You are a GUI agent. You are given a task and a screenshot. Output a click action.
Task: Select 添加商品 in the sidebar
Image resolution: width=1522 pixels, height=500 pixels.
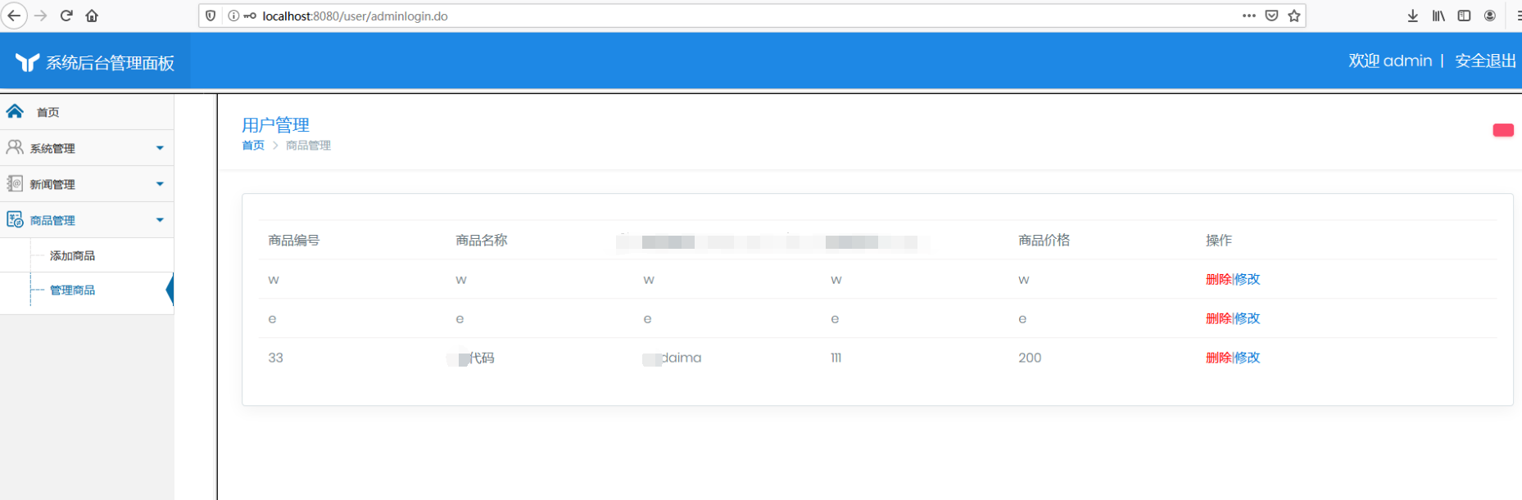[72, 255]
